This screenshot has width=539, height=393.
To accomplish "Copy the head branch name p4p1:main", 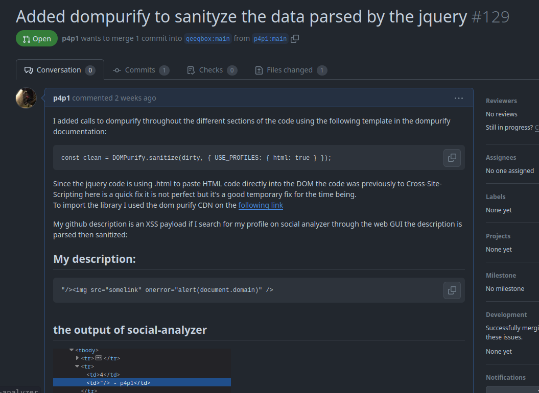I will [295, 39].
